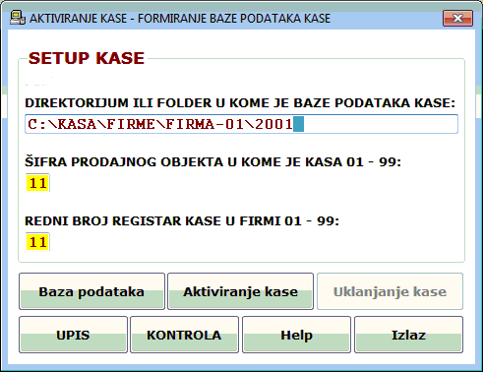
Task: Click the DIREKTORIJUM ILI FOLDER label
Action: [240, 103]
